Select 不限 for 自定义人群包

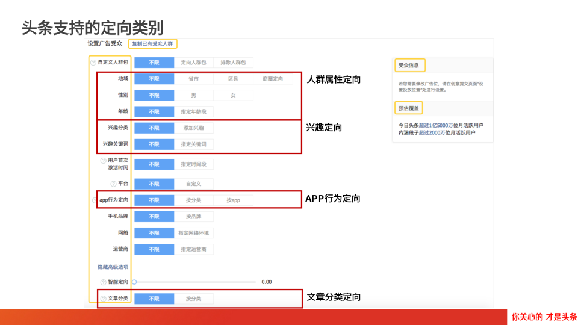pos(154,63)
